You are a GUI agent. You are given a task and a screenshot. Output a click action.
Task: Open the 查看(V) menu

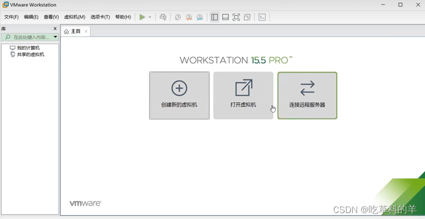[x=51, y=17]
